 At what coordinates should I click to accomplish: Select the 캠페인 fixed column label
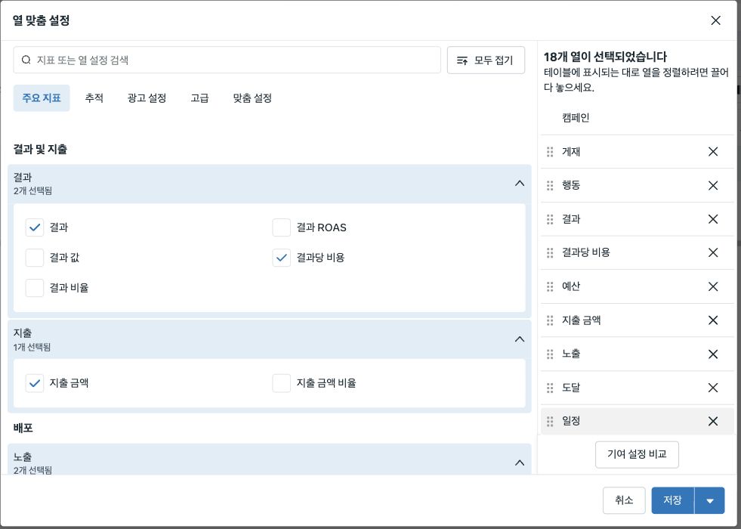click(576, 118)
